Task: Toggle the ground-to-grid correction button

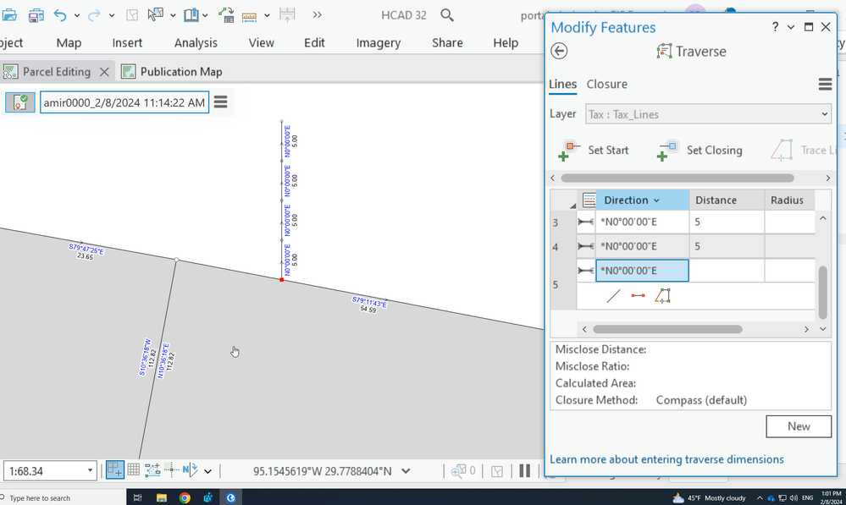Action: tap(191, 470)
